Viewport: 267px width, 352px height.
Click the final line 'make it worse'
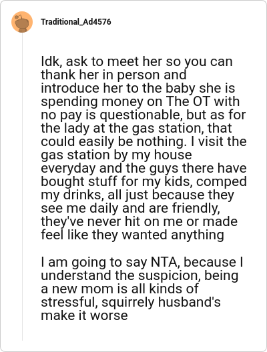pyautogui.click(x=84, y=315)
